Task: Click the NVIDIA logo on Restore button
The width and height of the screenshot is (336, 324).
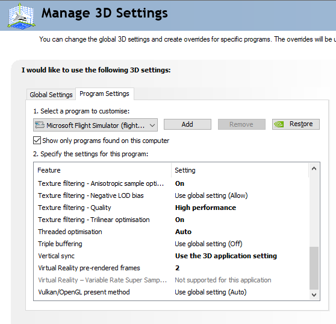Action: (x=279, y=124)
